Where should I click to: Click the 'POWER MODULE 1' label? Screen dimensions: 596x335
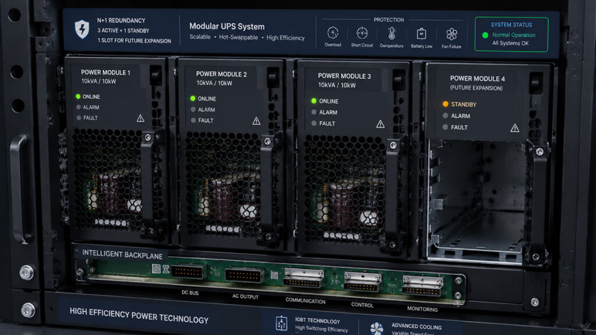105,72
